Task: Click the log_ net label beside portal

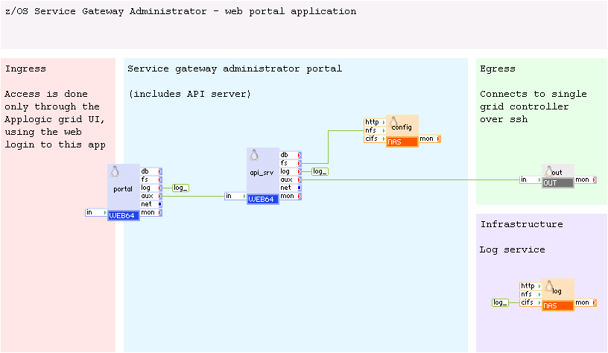Action: point(180,188)
